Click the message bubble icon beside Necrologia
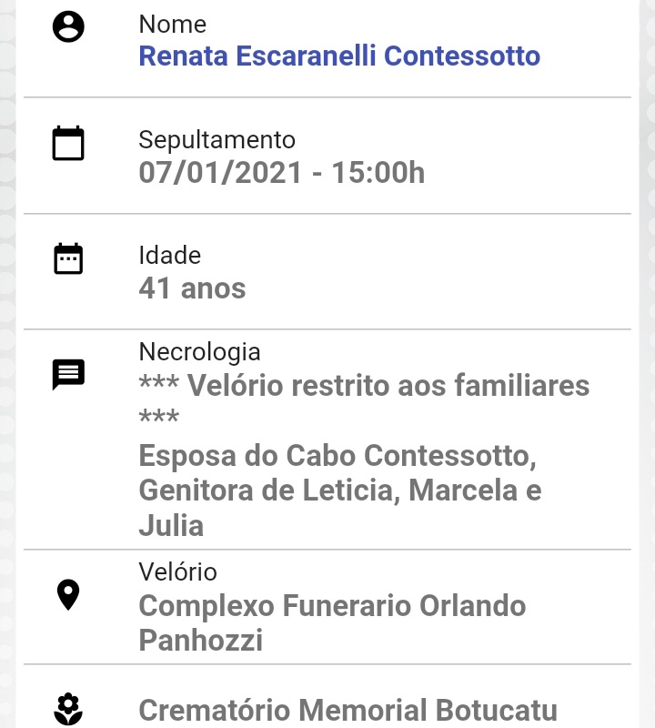 (x=68, y=374)
